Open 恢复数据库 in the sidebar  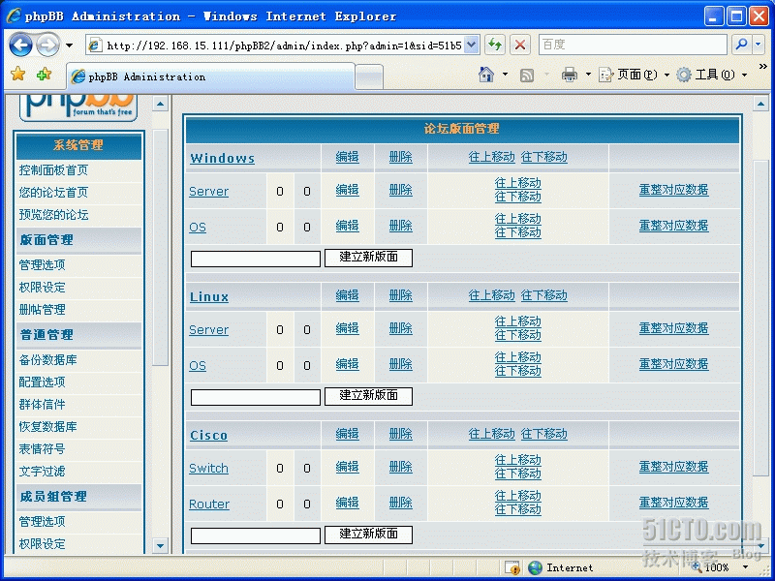coord(47,427)
